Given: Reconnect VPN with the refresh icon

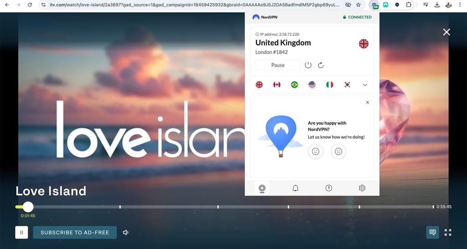Looking at the screenshot, I should pos(321,65).
